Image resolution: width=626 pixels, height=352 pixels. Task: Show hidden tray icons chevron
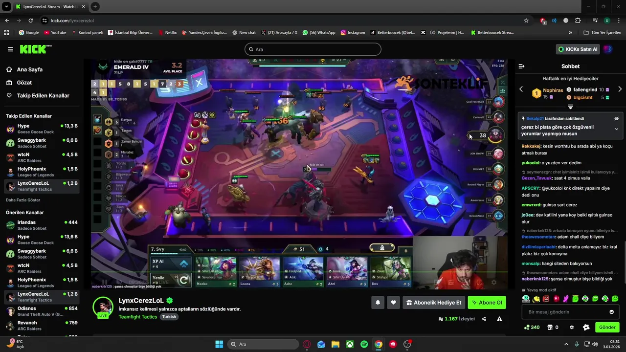tap(566, 344)
